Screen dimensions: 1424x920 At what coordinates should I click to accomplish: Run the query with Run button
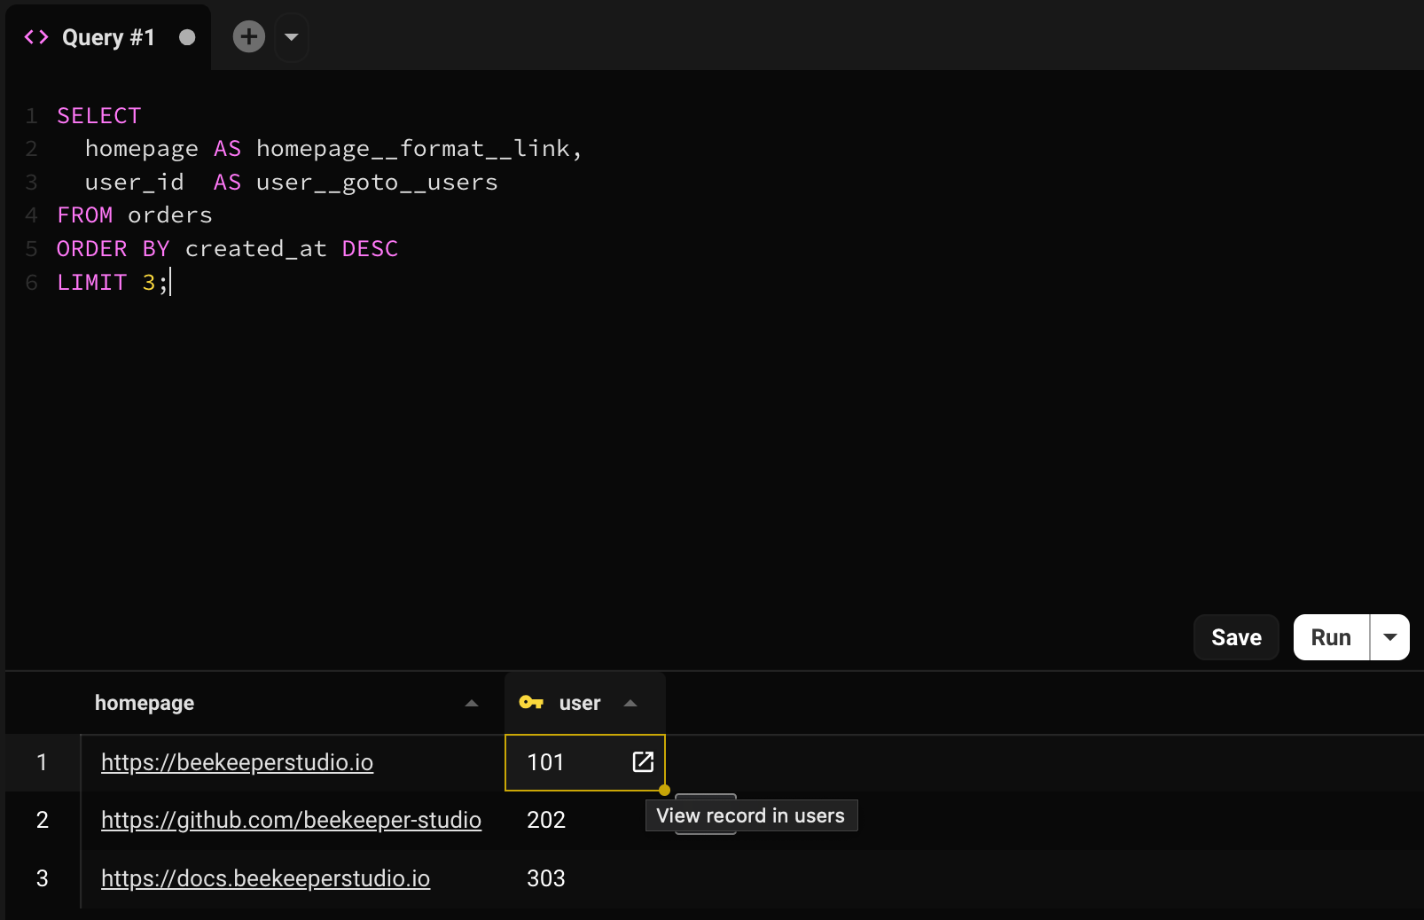point(1330,637)
